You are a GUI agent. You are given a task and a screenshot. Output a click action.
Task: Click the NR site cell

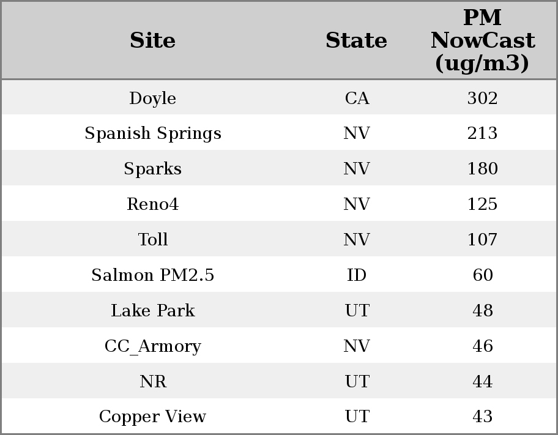[153, 382]
